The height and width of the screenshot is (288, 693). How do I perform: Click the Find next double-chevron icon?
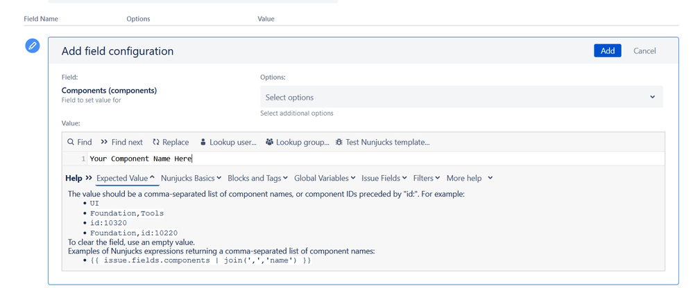tap(104, 142)
